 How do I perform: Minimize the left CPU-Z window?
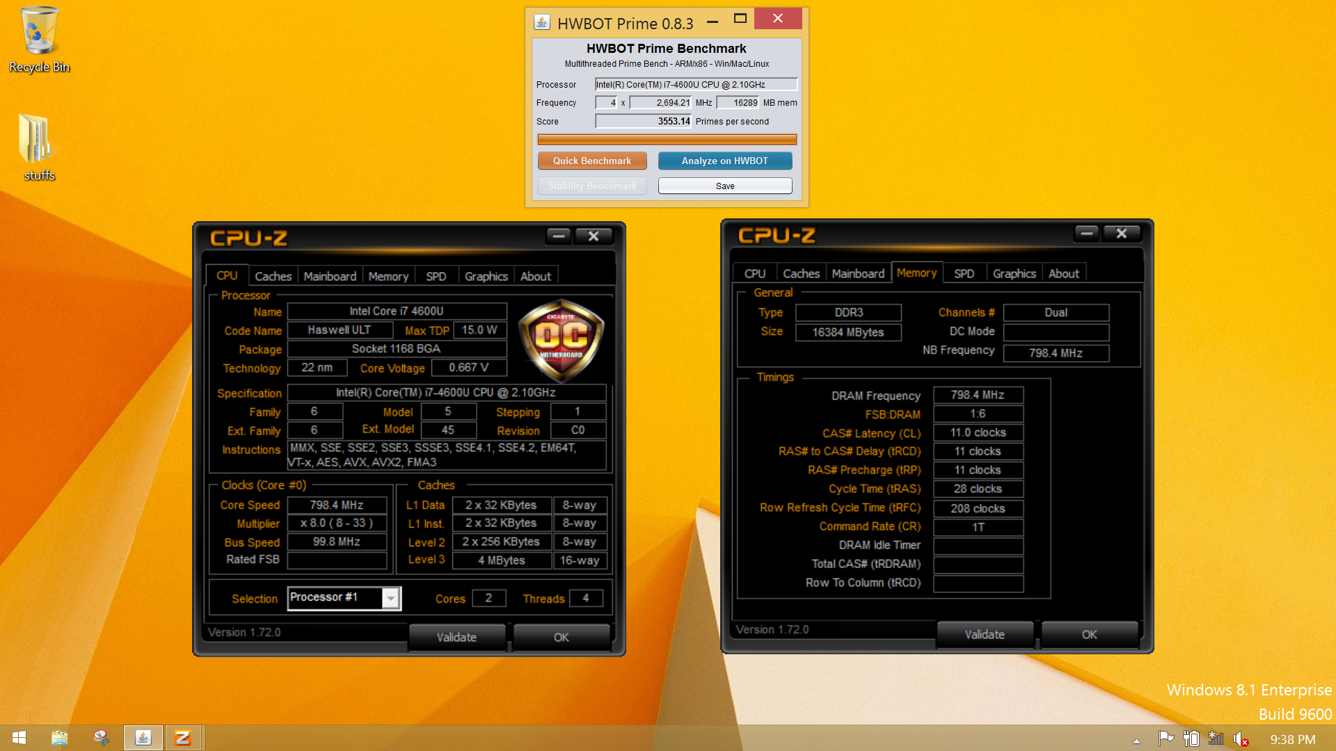tap(558, 236)
